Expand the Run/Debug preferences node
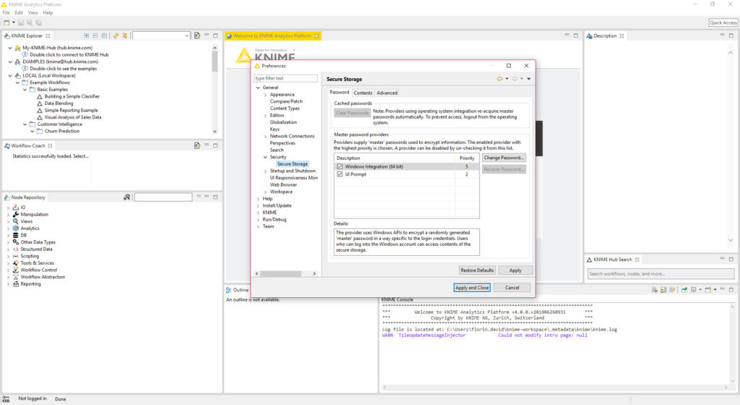This screenshot has width=740, height=405. [258, 219]
